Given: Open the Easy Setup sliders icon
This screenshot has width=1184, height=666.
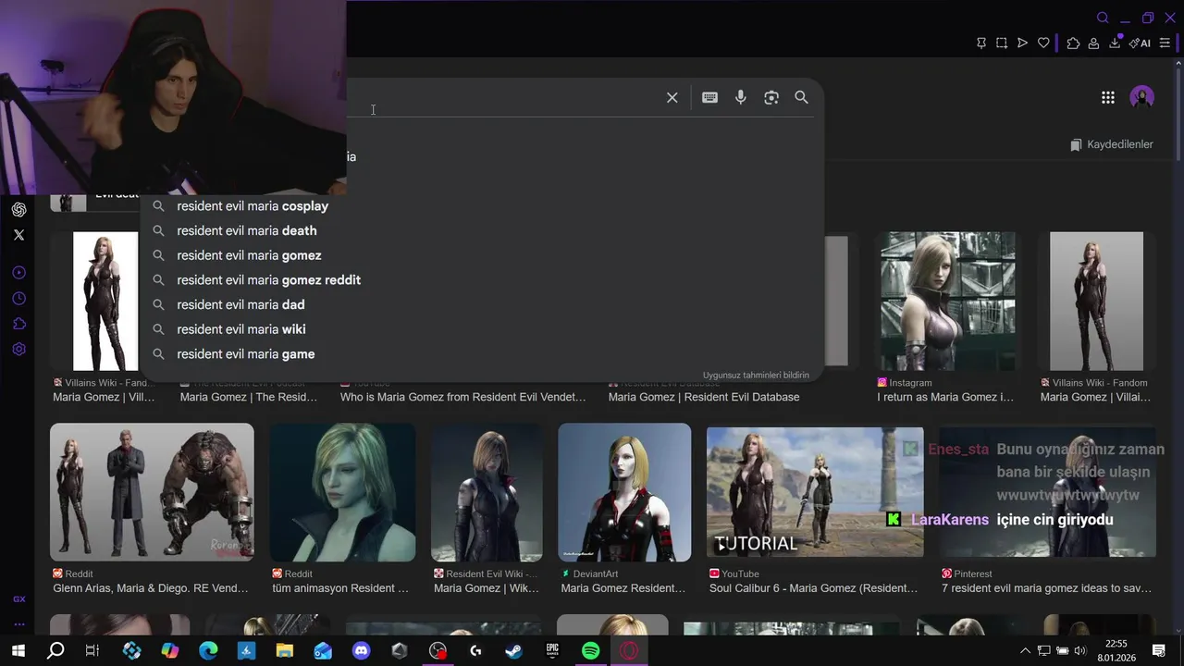Looking at the screenshot, I should pos(1165,43).
